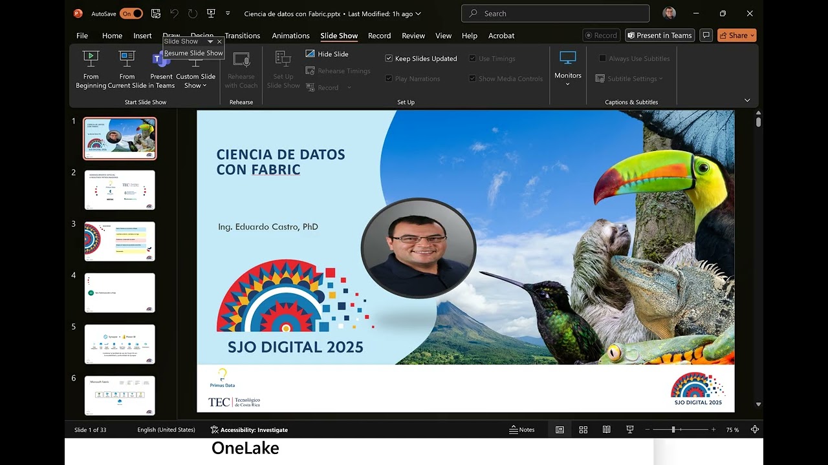828x465 pixels.
Task: Switch to Slide Sorter view
Action: pyautogui.click(x=583, y=429)
